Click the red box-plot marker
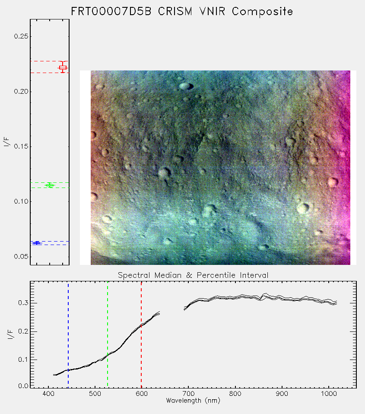This screenshot has width=365, height=414. pos(63,67)
